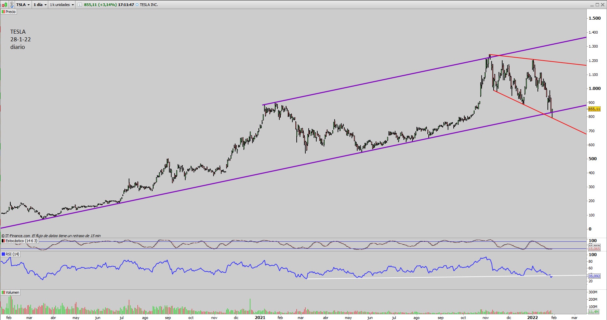Click the TESLA INC. name text
Screen dimensions: 607x320
point(149,5)
